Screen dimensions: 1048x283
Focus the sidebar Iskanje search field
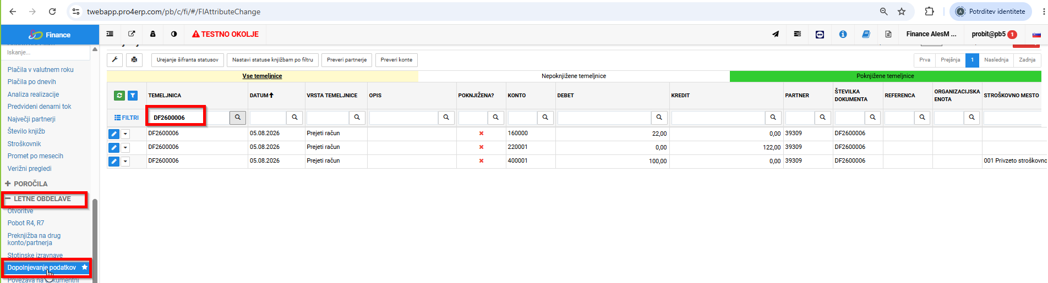coord(45,52)
